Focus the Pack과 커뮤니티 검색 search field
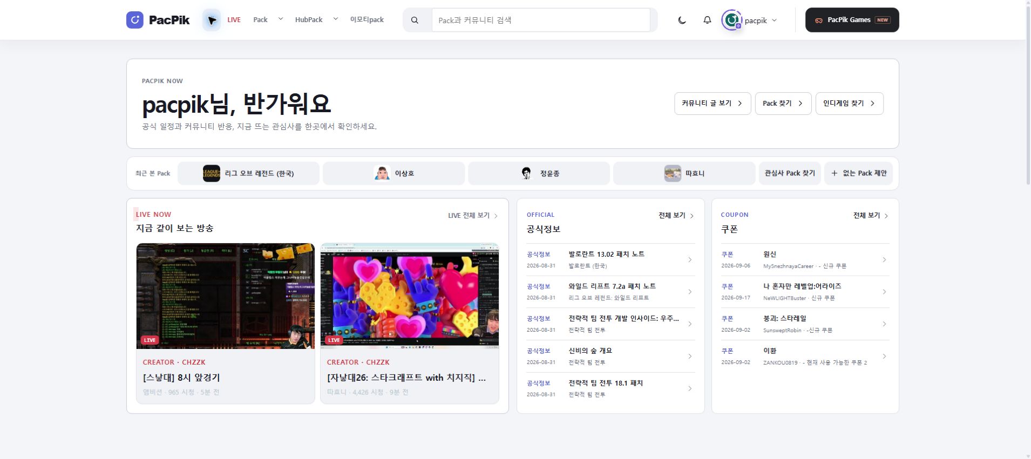The height and width of the screenshot is (459, 1031). tap(541, 20)
